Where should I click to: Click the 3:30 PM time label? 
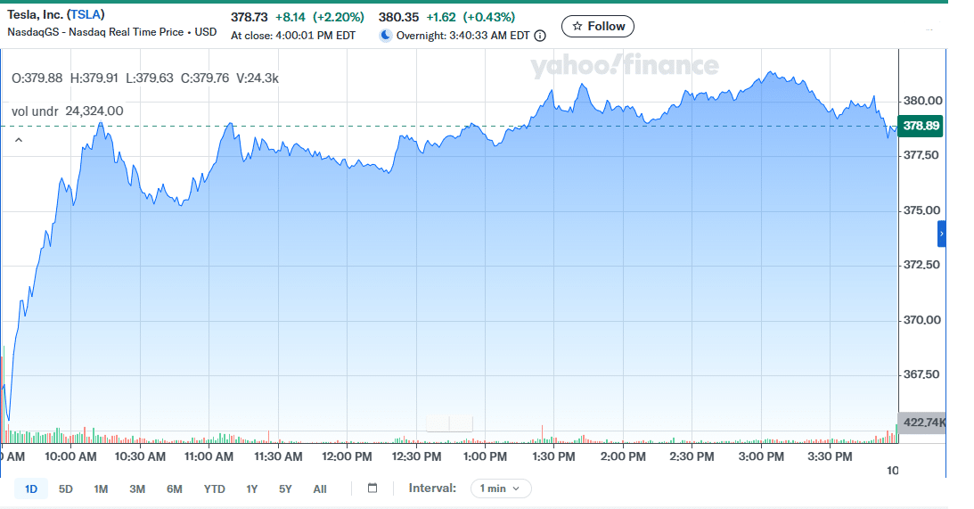(830, 456)
